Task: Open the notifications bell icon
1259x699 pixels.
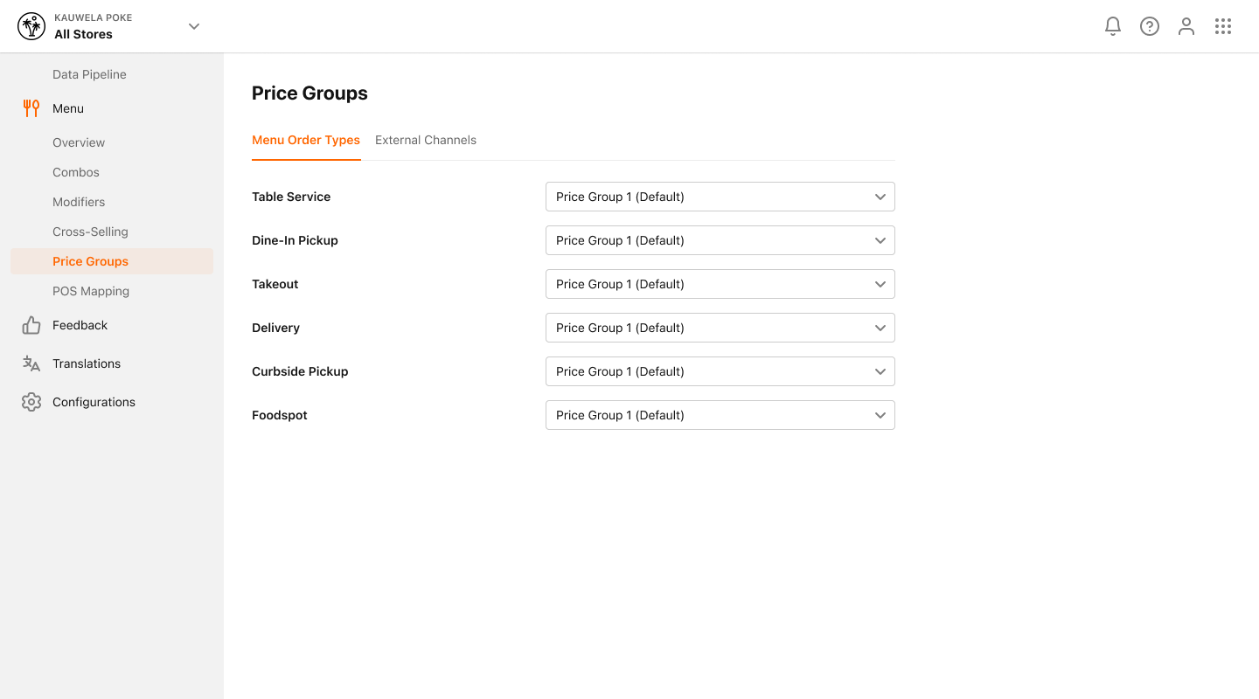Action: tap(1113, 26)
